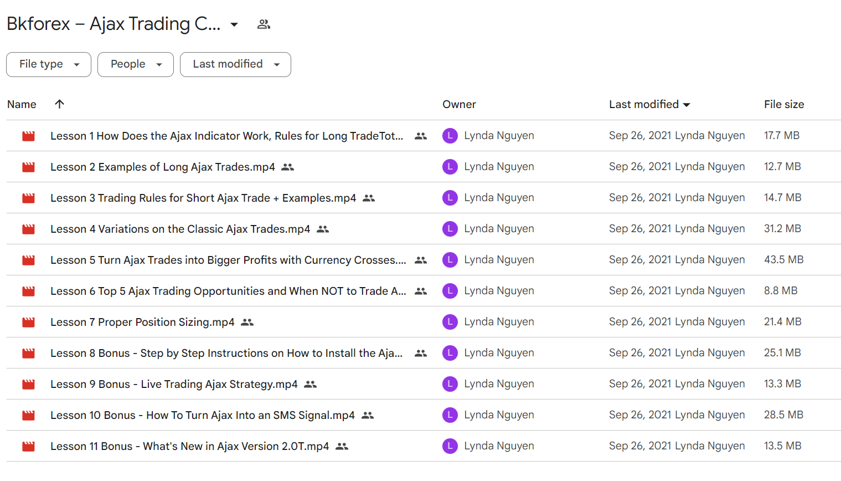Click Lynda Nguyen avatar in Lesson 11 row

[450, 446]
